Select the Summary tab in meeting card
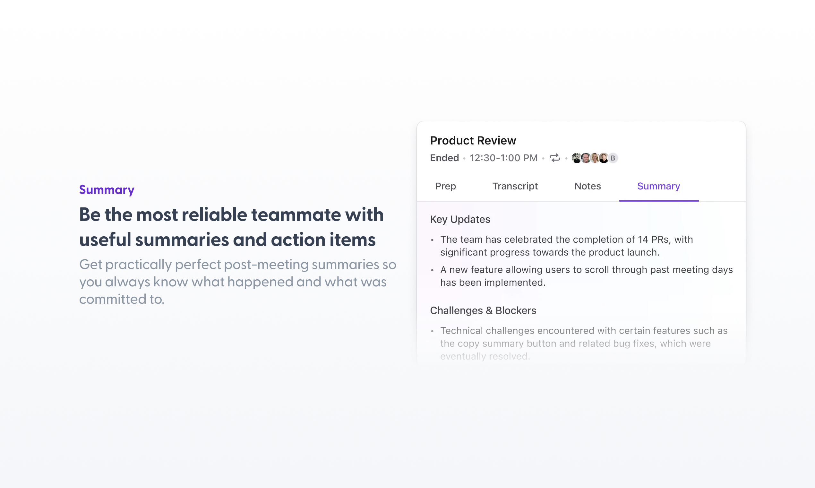 (658, 186)
